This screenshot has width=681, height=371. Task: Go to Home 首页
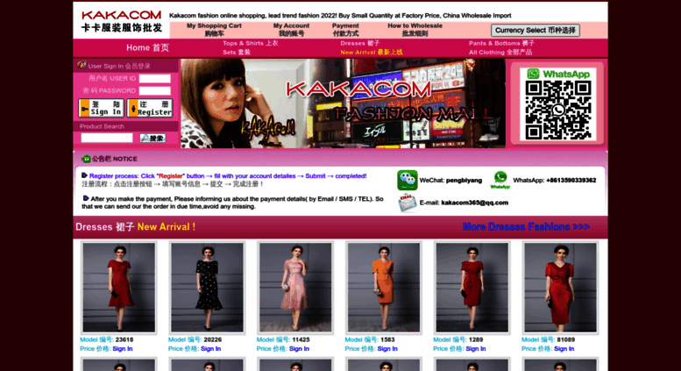pos(147,47)
